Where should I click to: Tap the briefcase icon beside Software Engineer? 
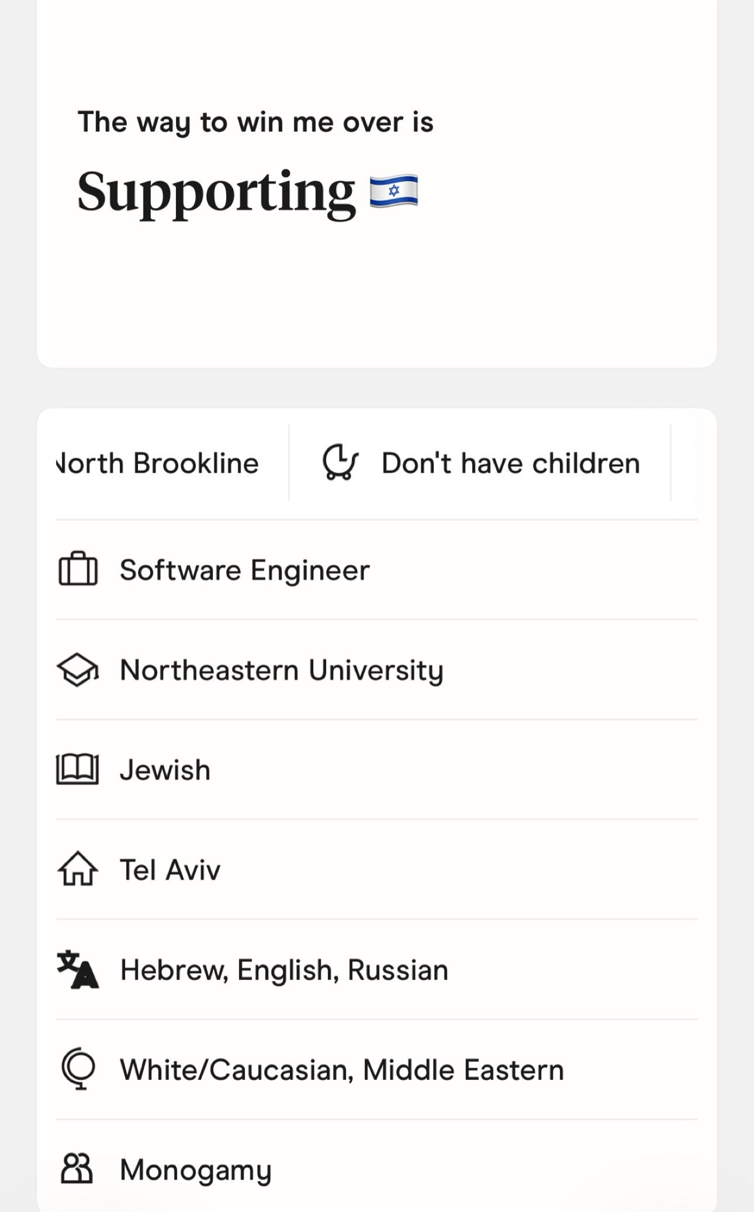tap(78, 569)
